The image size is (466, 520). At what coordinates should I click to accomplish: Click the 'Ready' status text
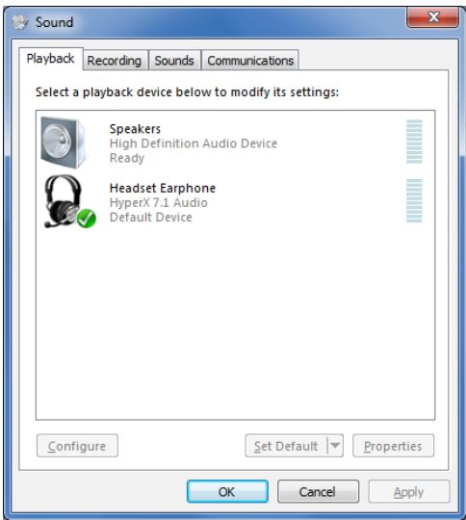click(x=127, y=158)
